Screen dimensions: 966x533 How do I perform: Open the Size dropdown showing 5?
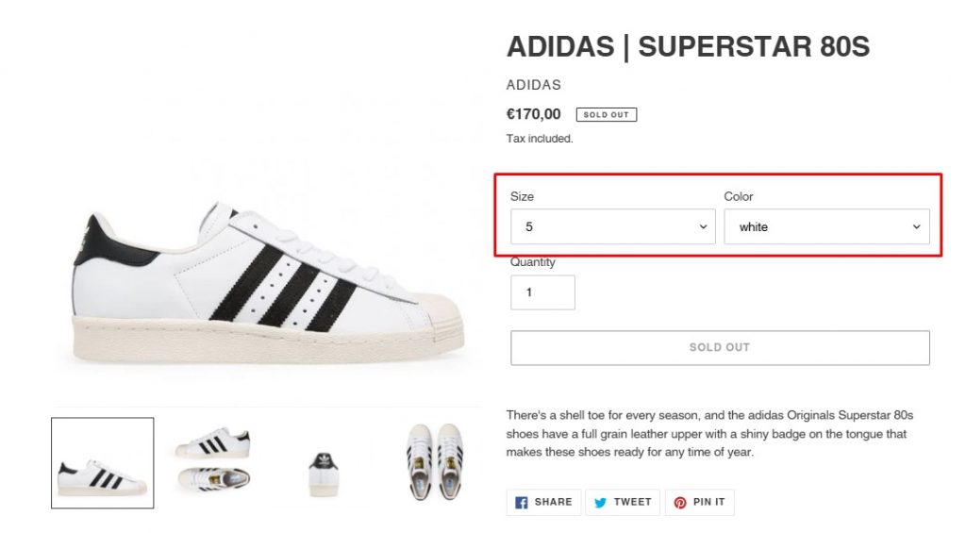click(612, 227)
